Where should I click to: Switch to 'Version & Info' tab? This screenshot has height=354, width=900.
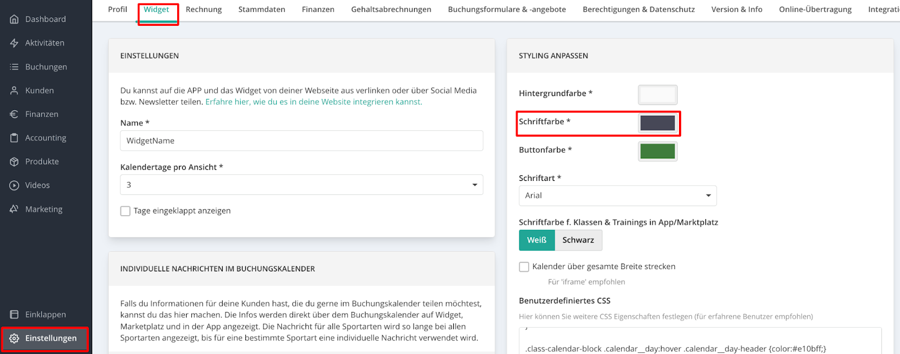coord(737,10)
